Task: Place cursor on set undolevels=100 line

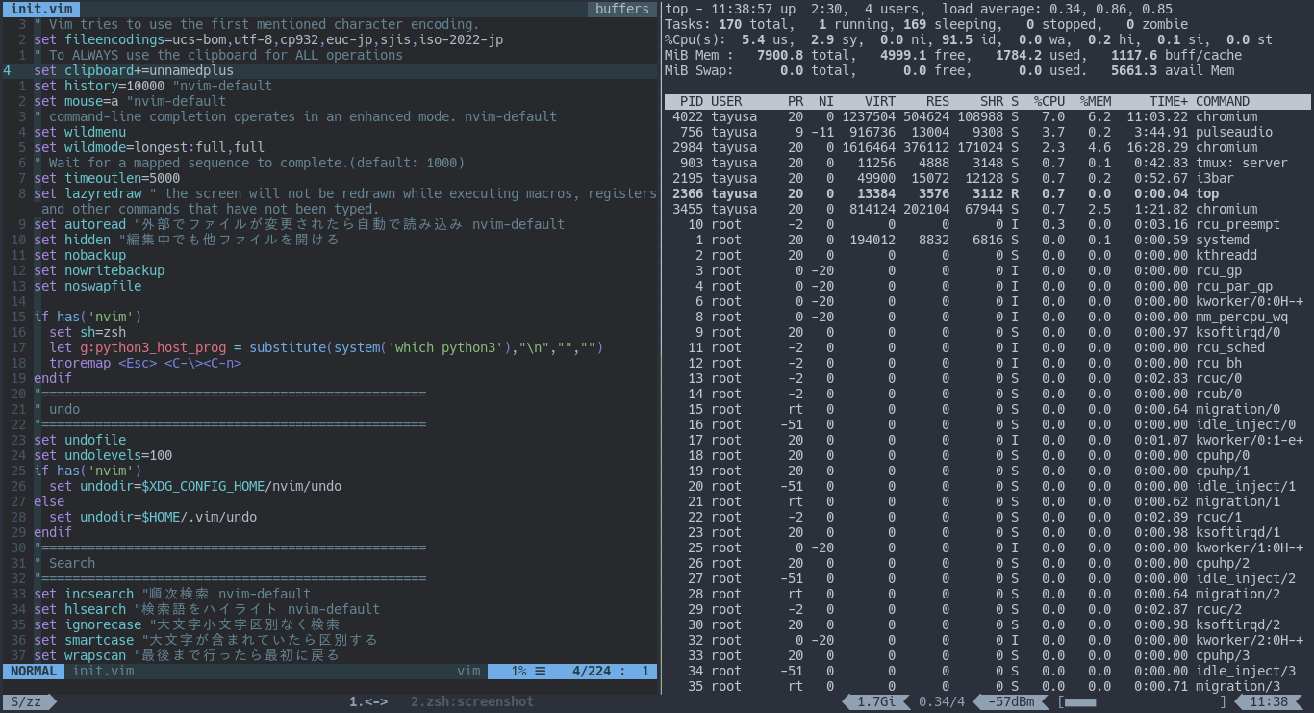Action: (x=103, y=455)
